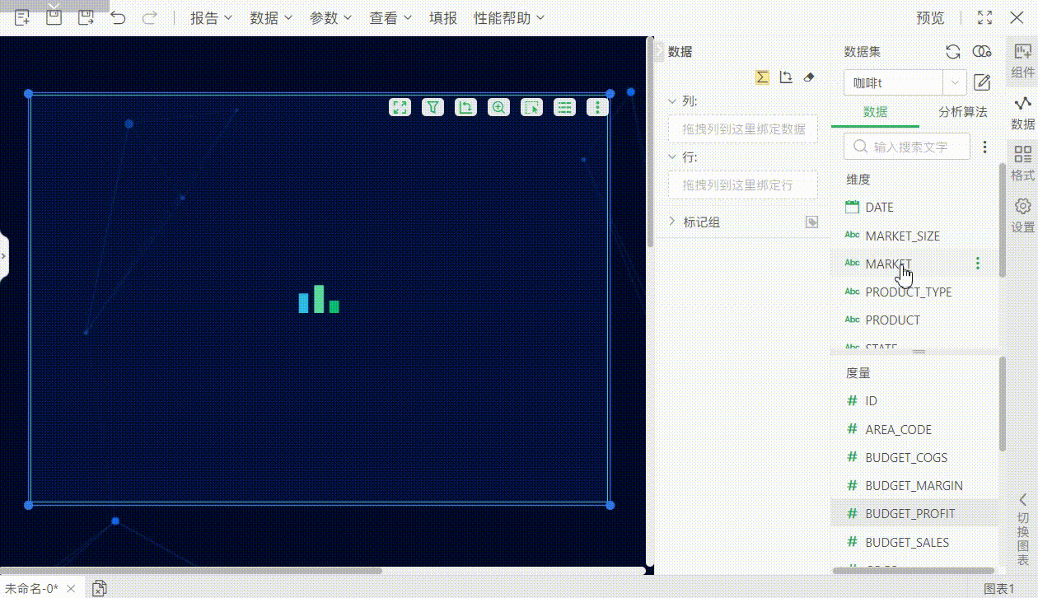Open the chart's three-dot more menu
Viewport: 1038px width, 598px height.
tap(597, 107)
